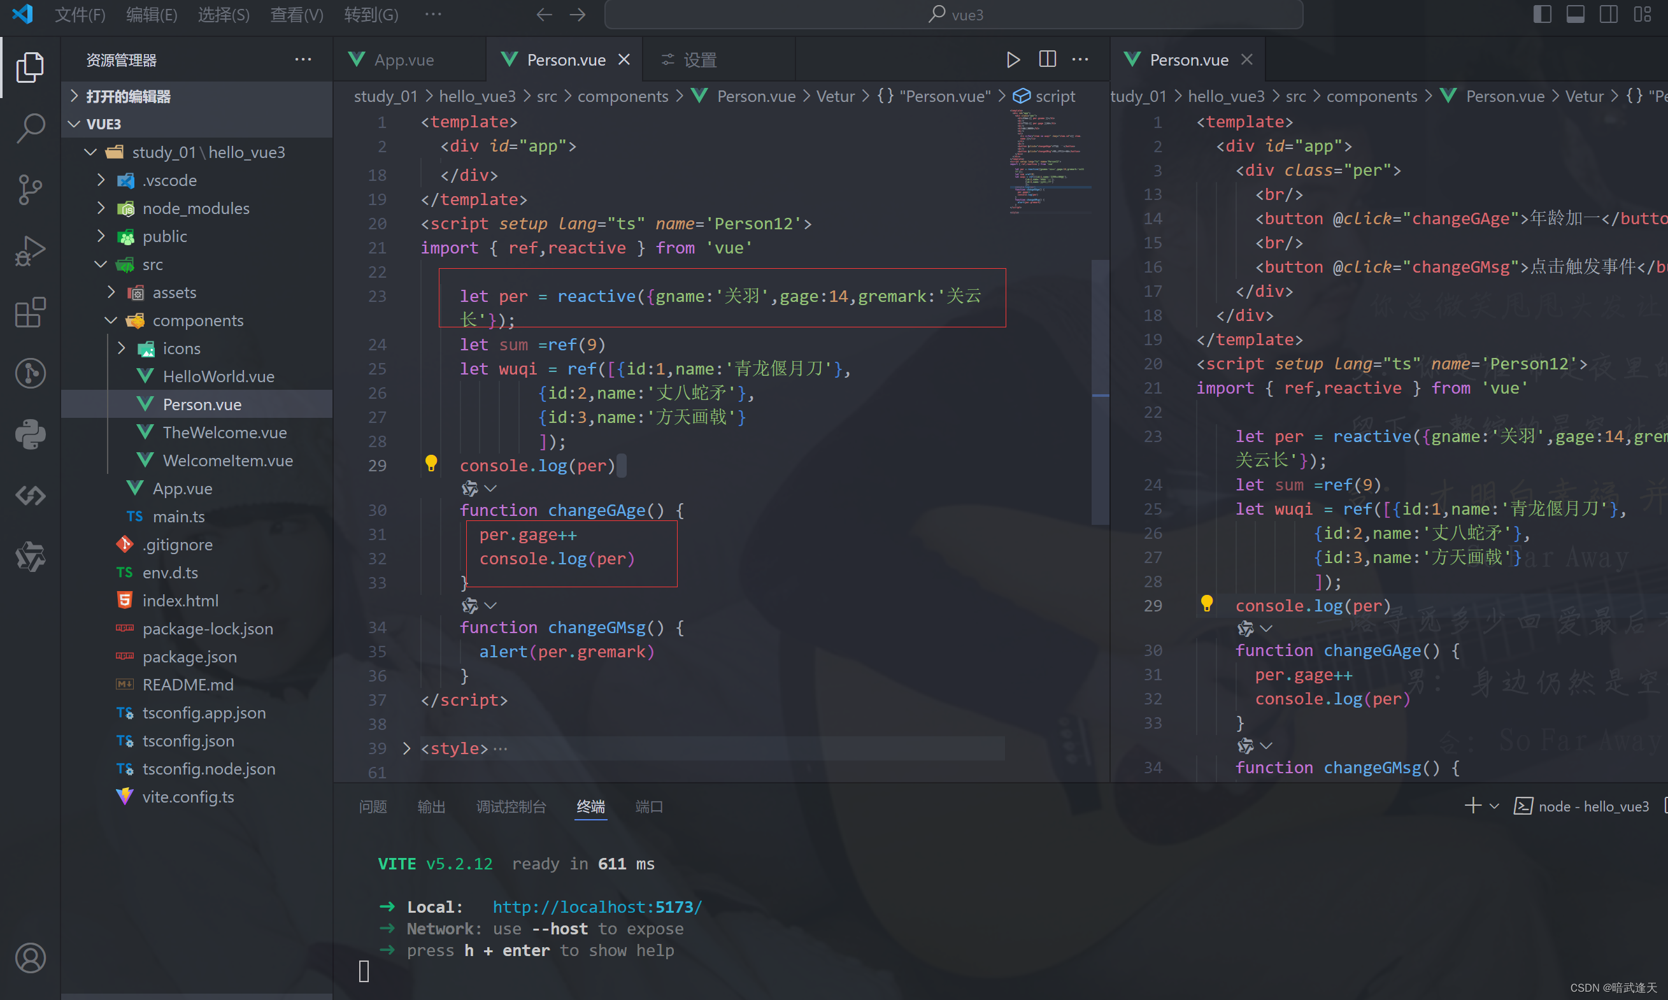Click the vue3 command center search box
Screen dimensions: 1668x1000
point(954,15)
